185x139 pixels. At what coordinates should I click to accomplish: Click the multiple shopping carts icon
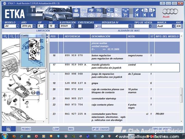[125, 10]
